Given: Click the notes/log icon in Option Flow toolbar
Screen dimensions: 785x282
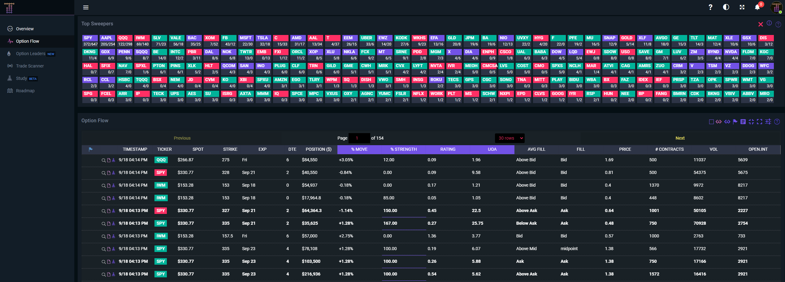Looking at the screenshot, I should 743,122.
